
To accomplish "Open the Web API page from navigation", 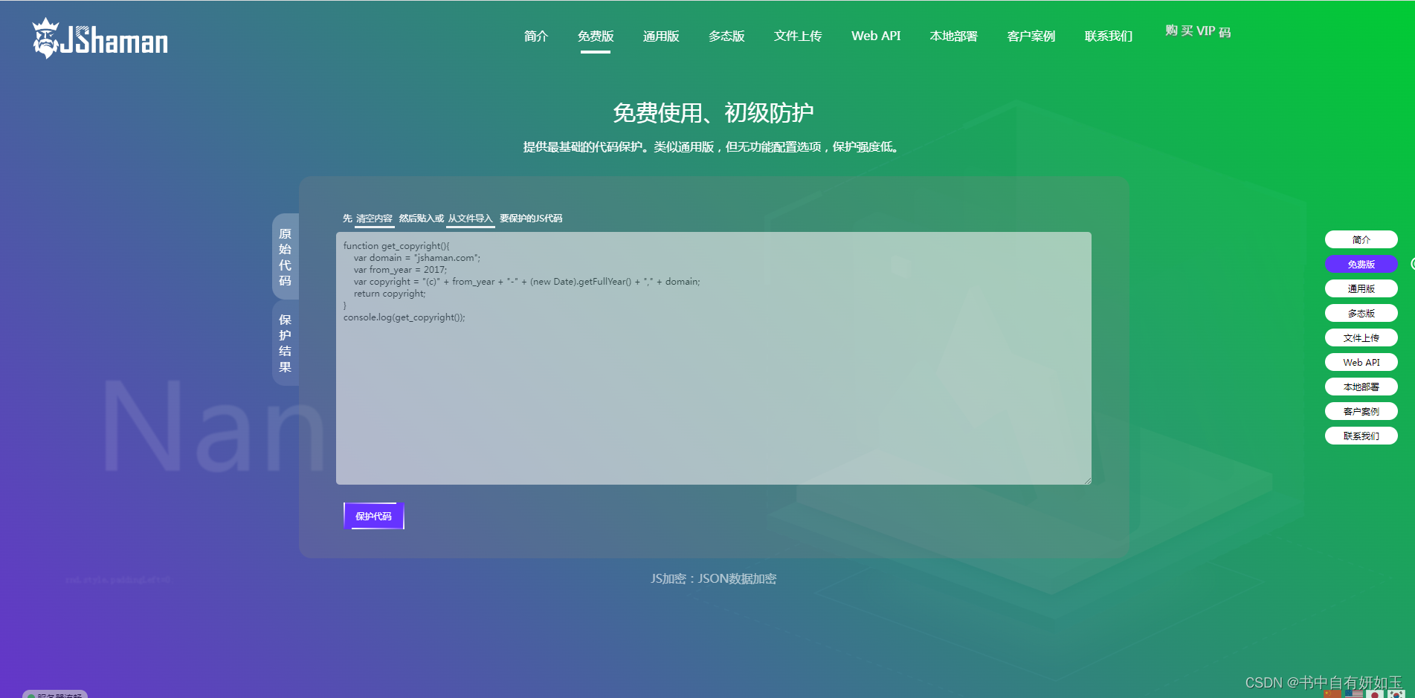I will (876, 36).
